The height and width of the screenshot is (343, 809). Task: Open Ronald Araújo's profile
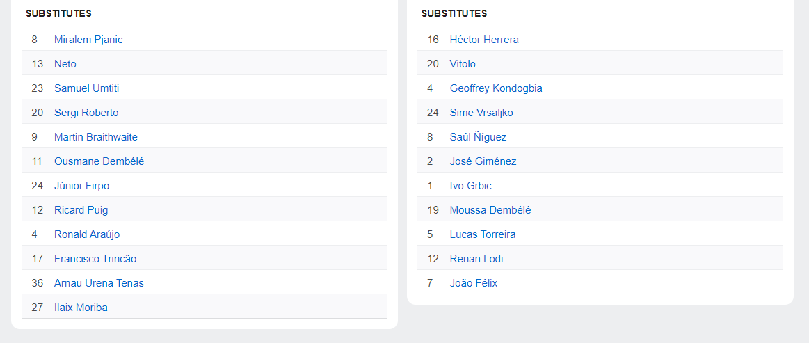pyautogui.click(x=87, y=234)
